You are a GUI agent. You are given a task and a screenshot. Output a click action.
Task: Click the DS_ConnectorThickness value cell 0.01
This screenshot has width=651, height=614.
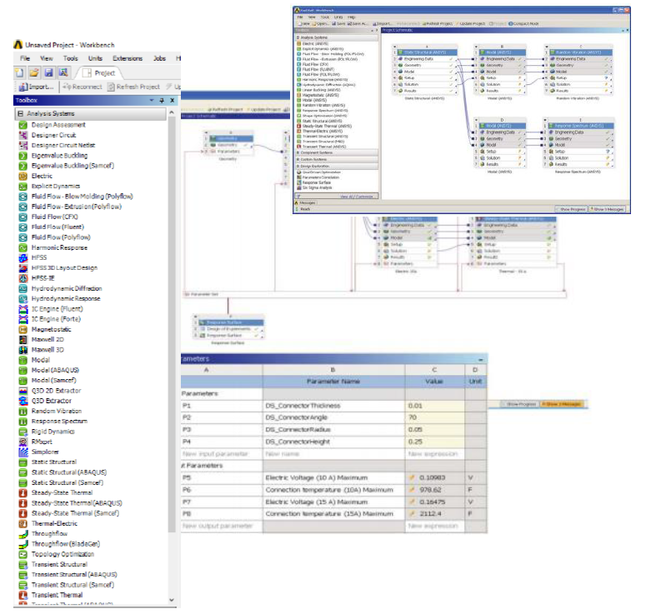(x=434, y=406)
